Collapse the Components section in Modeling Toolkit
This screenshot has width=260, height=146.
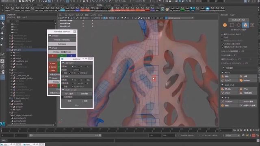tap(223, 85)
